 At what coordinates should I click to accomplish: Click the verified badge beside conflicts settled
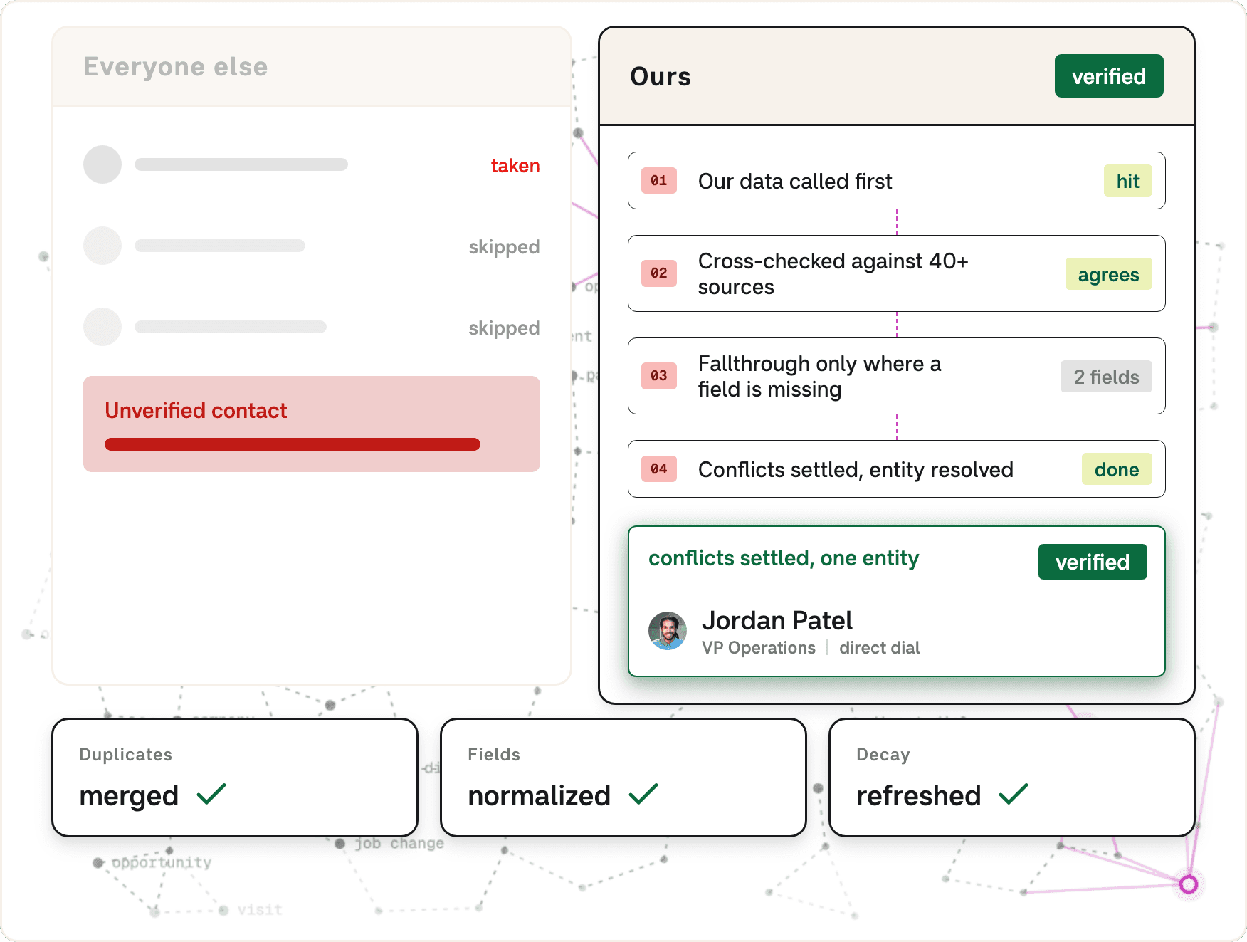(x=1093, y=562)
